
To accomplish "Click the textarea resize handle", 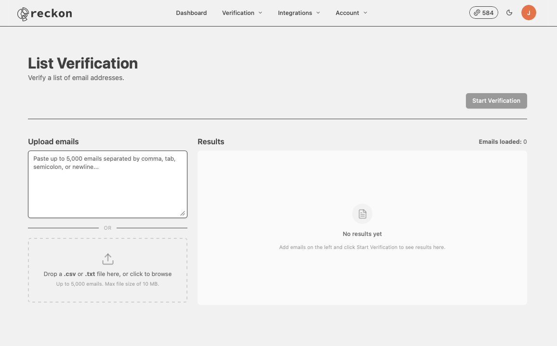I will (x=183, y=213).
